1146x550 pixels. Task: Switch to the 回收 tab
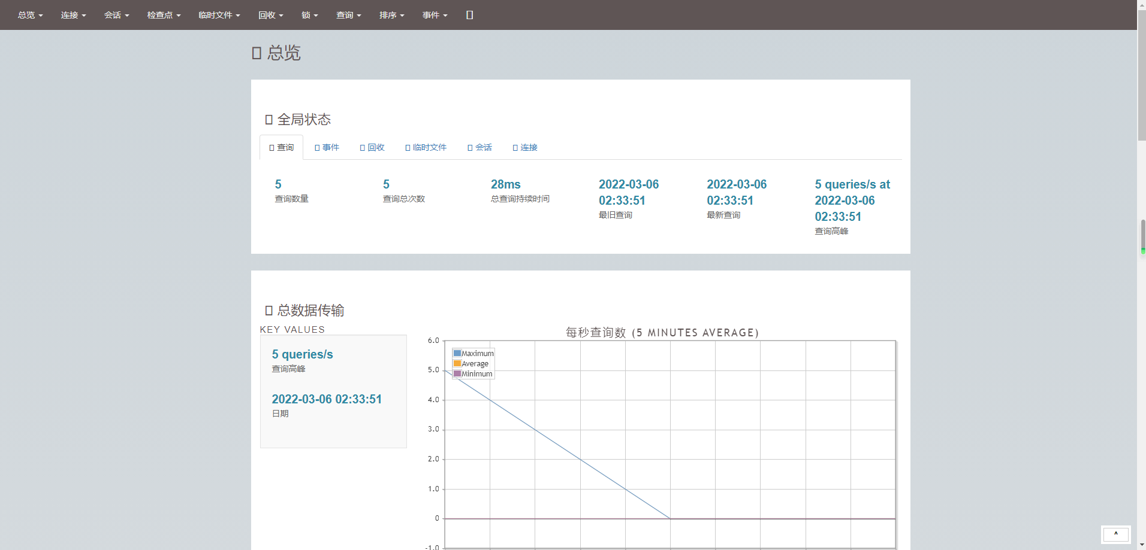click(x=372, y=147)
